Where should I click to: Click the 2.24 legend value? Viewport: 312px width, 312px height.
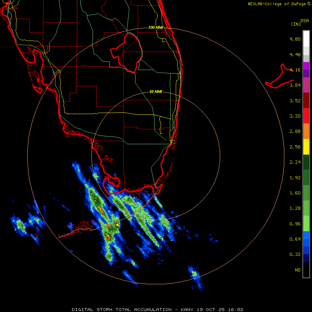point(295,162)
